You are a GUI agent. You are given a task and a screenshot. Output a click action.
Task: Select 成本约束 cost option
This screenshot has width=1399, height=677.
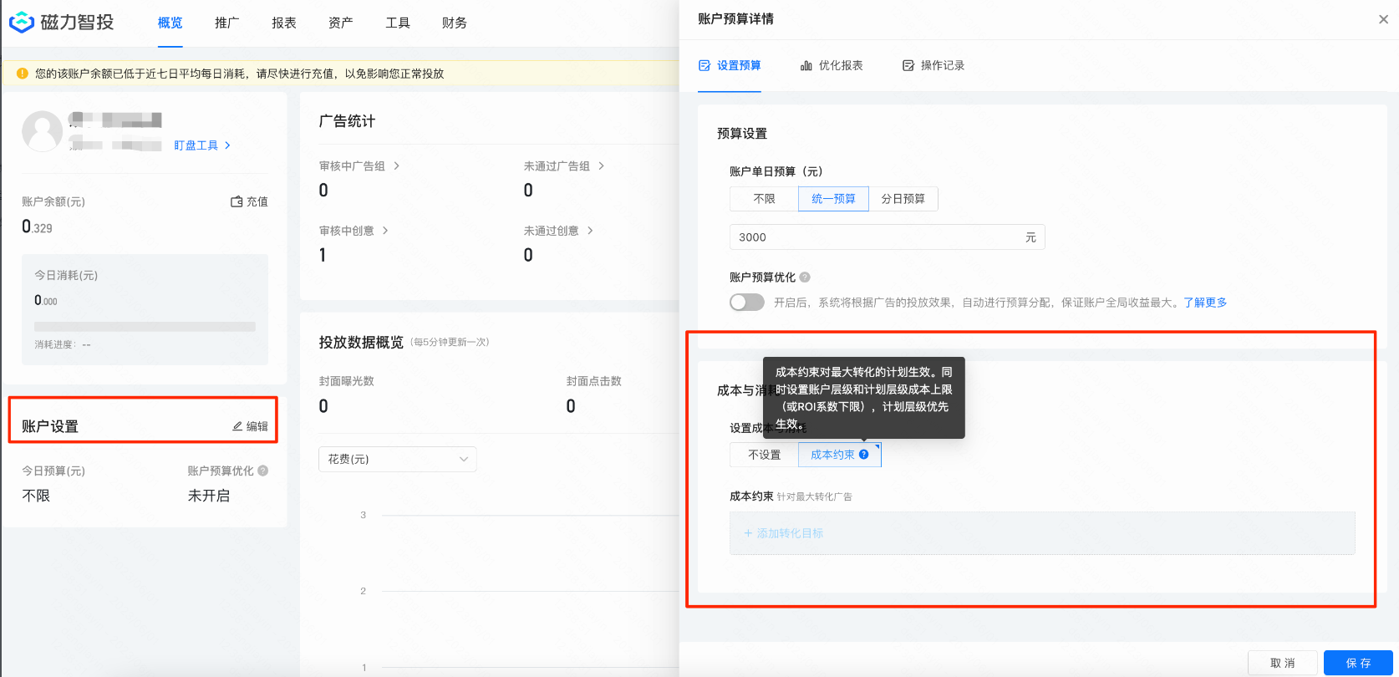click(x=840, y=455)
